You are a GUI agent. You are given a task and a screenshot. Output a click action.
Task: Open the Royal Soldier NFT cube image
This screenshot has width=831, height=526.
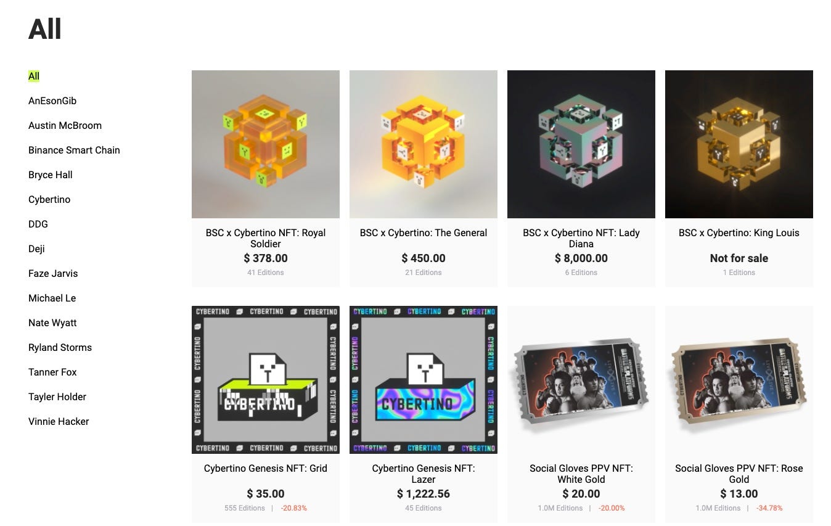coord(266,144)
